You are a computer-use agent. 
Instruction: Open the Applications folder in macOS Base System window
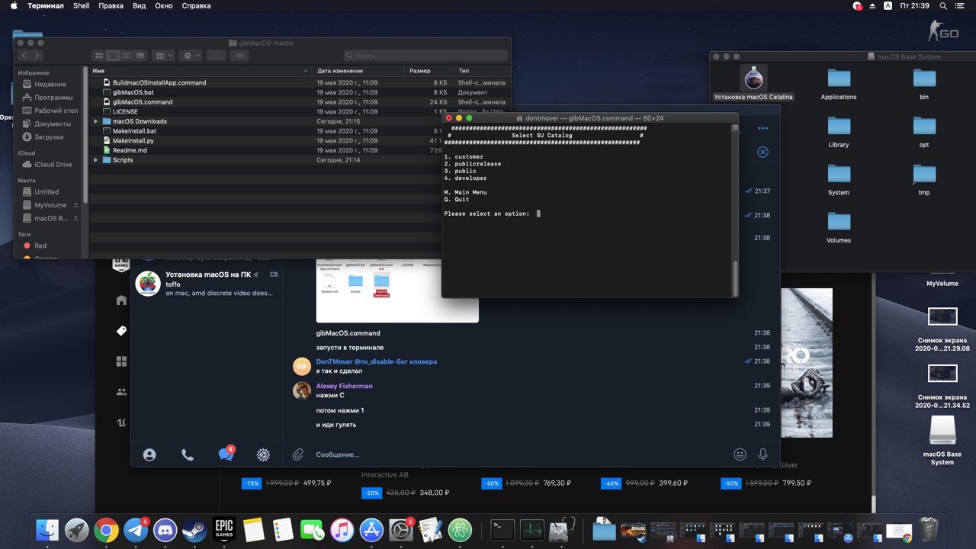click(839, 84)
